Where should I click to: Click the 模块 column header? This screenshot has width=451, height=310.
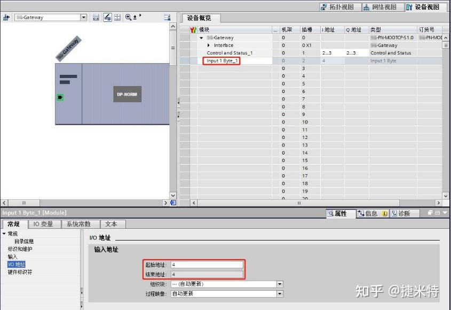tap(234, 30)
